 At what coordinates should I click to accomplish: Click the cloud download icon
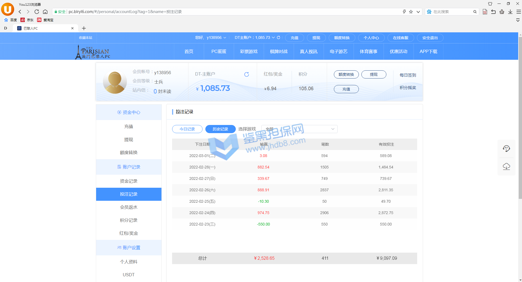(x=506, y=166)
